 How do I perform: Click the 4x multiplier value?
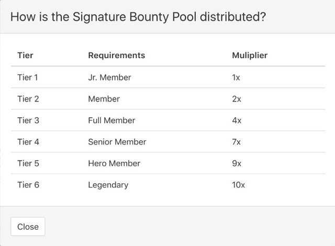tap(237, 120)
